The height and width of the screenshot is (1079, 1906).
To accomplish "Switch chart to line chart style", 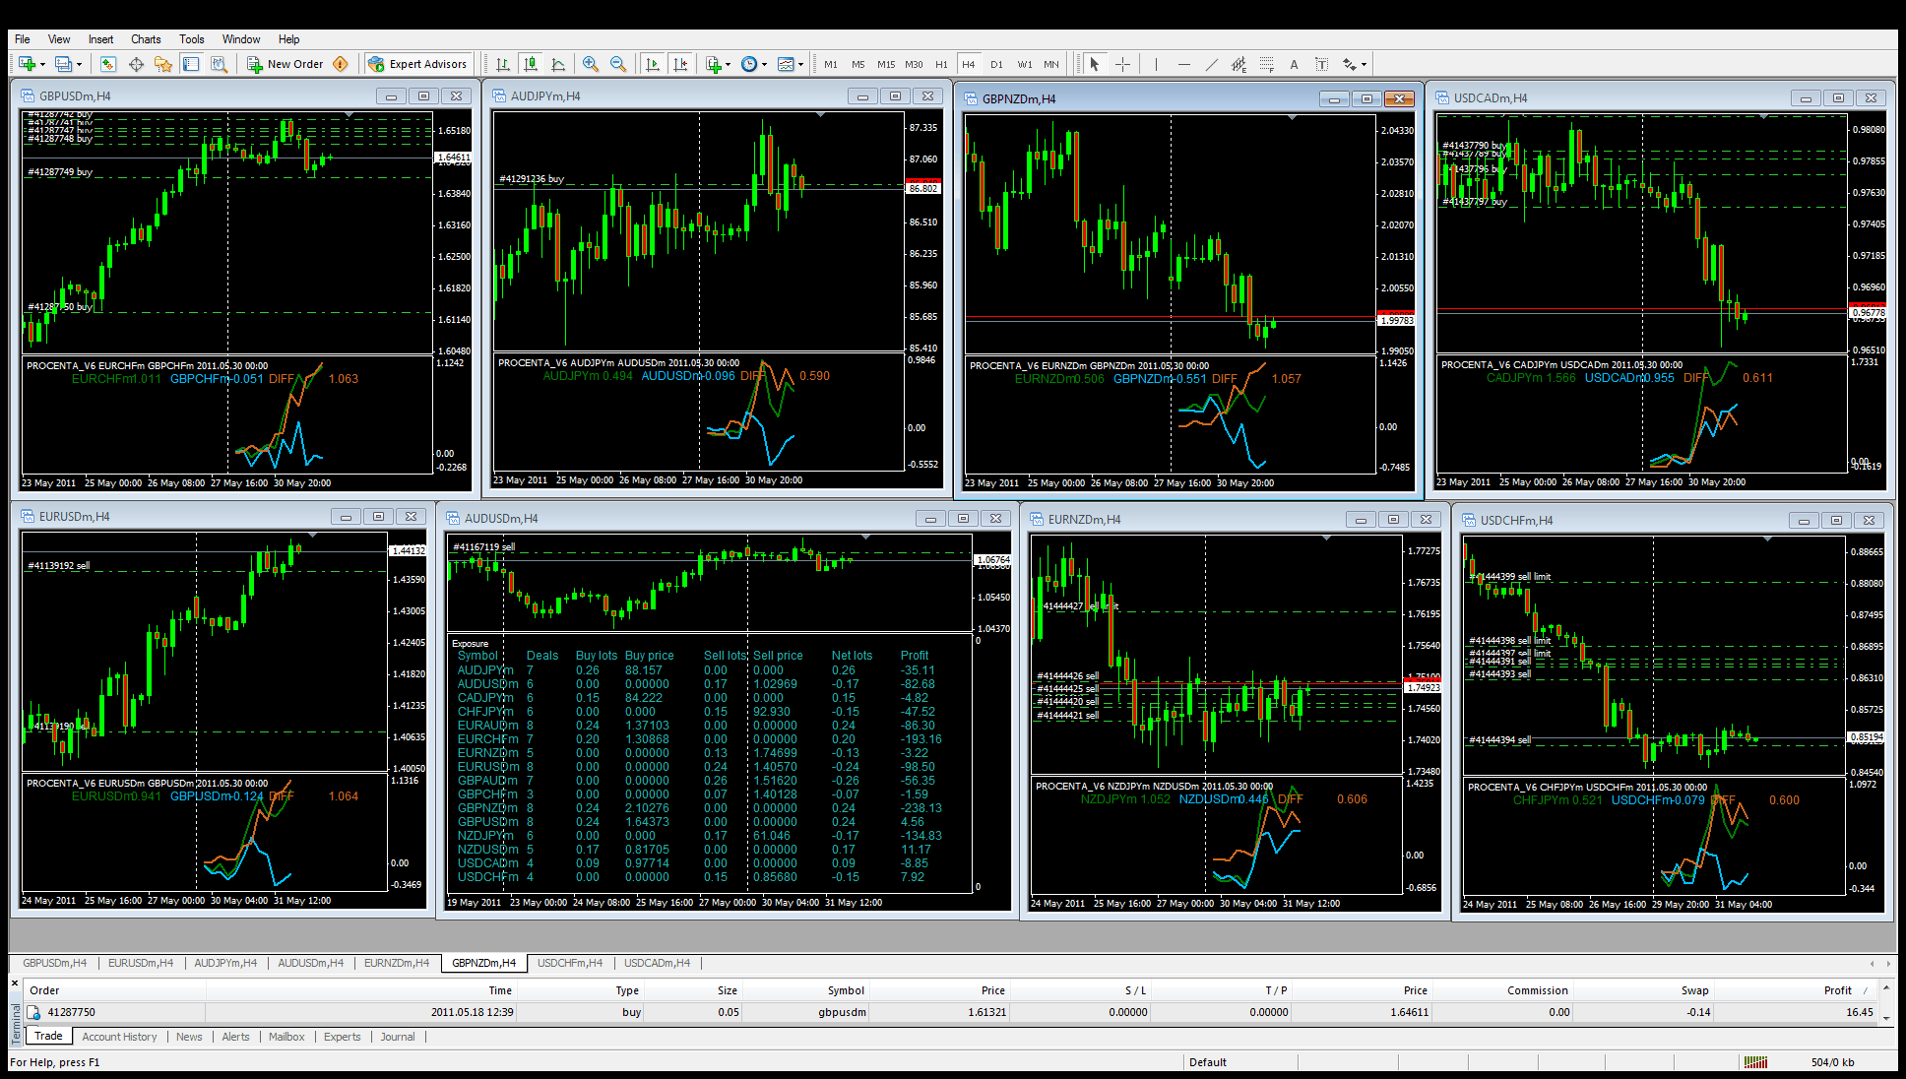I will coord(558,64).
